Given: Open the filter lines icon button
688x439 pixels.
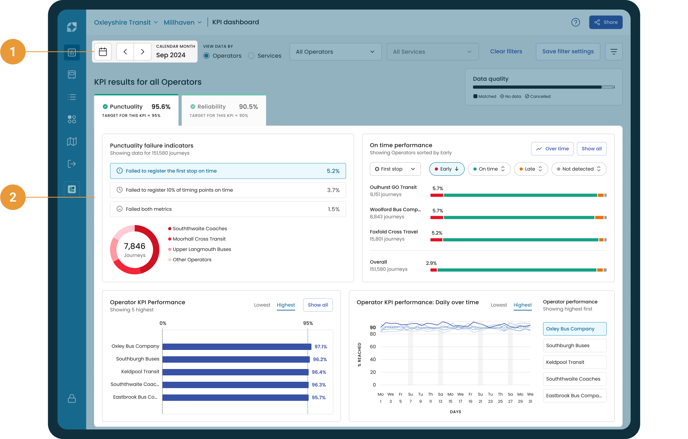Looking at the screenshot, I should click(x=613, y=52).
